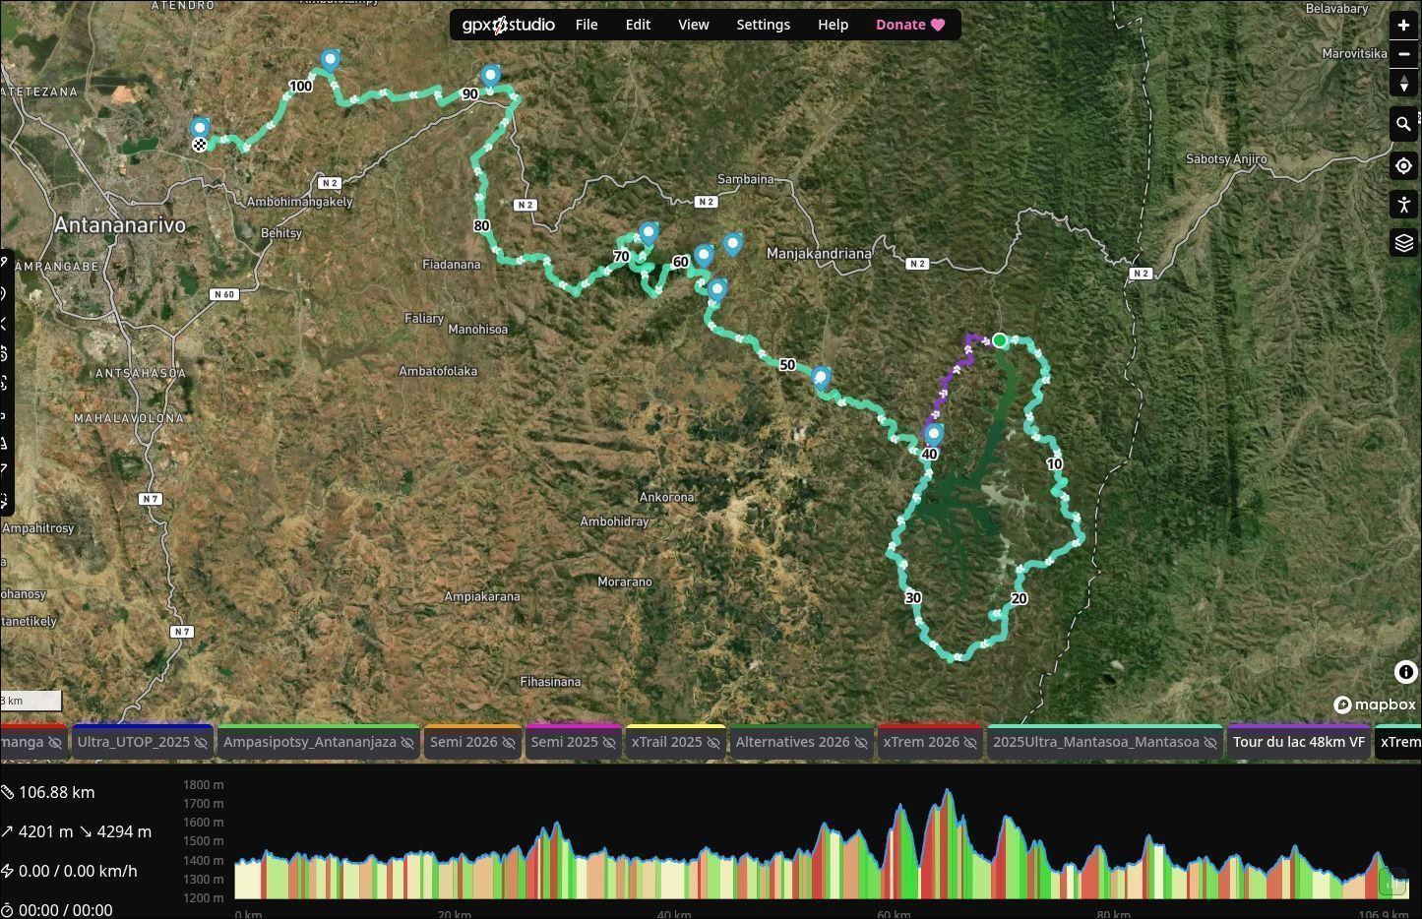
Task: Show the hidden Semi 2026 track
Action: (509, 743)
